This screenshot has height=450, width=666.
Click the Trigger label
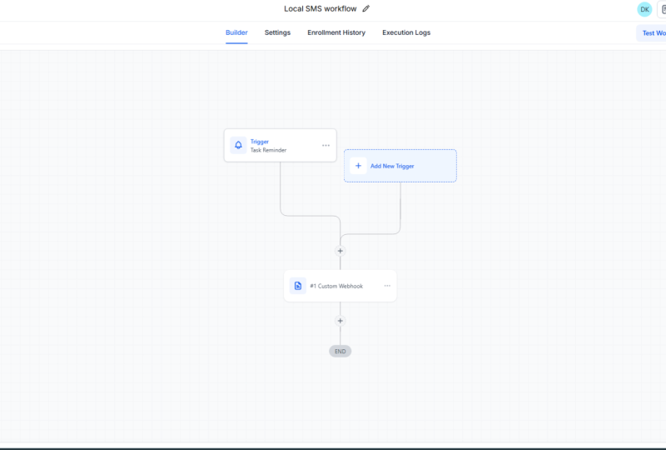[x=260, y=142]
